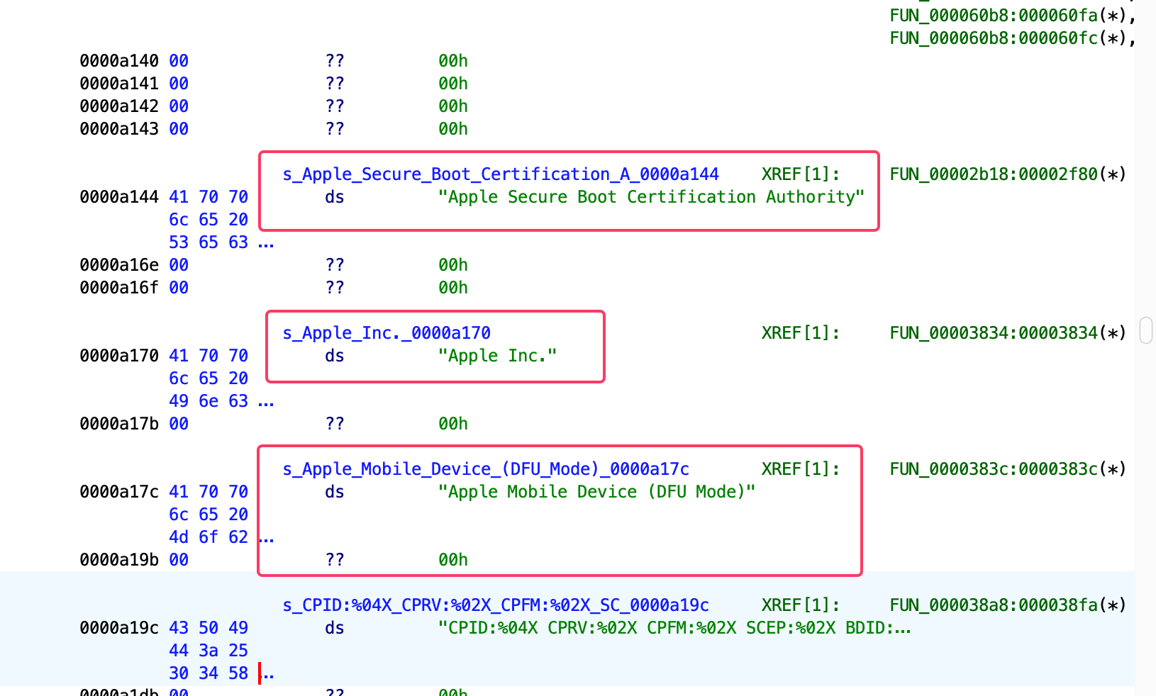Screen dimensions: 1156x696
Task: Click string "Apple Secure Boot Certification Authority"
Action: tap(651, 197)
